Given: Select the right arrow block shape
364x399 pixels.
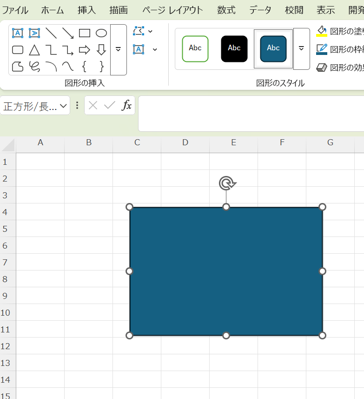Looking at the screenshot, I should [85, 50].
